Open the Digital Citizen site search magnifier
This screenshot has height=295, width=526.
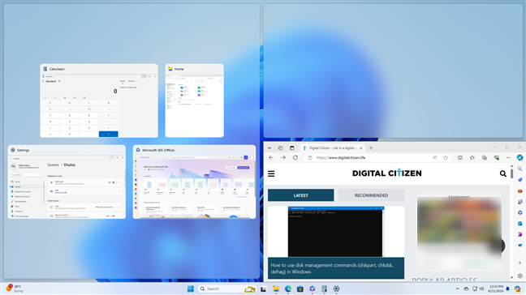pos(502,173)
